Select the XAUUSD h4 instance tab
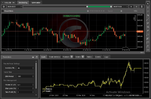The image size is (151, 99). pyautogui.click(x=9, y=2)
